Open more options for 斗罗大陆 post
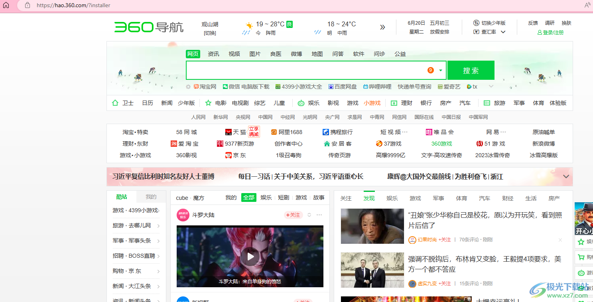This screenshot has width=593, height=302. pyautogui.click(x=319, y=215)
